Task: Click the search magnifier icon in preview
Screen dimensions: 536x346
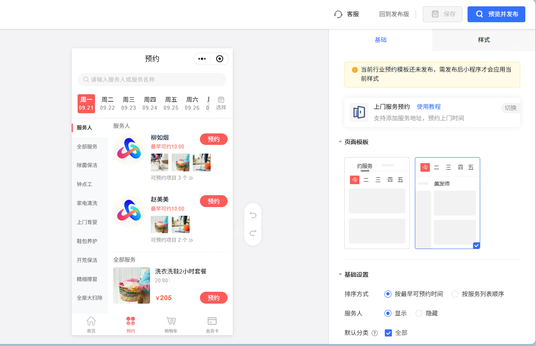Action: pyautogui.click(x=86, y=80)
